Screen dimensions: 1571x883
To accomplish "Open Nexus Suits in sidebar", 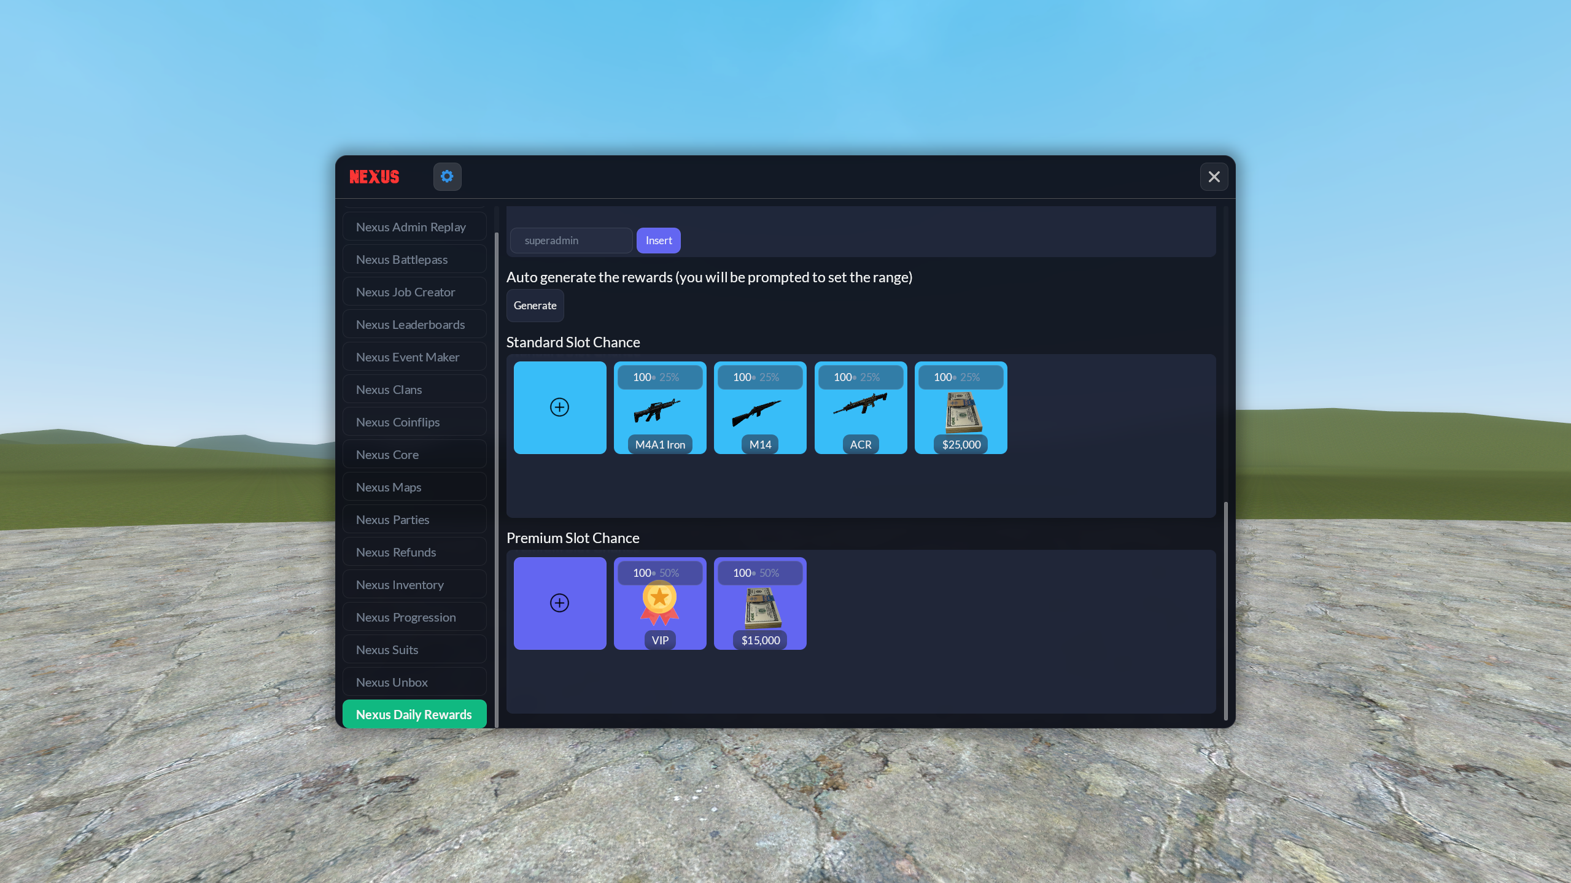I will [x=414, y=650].
